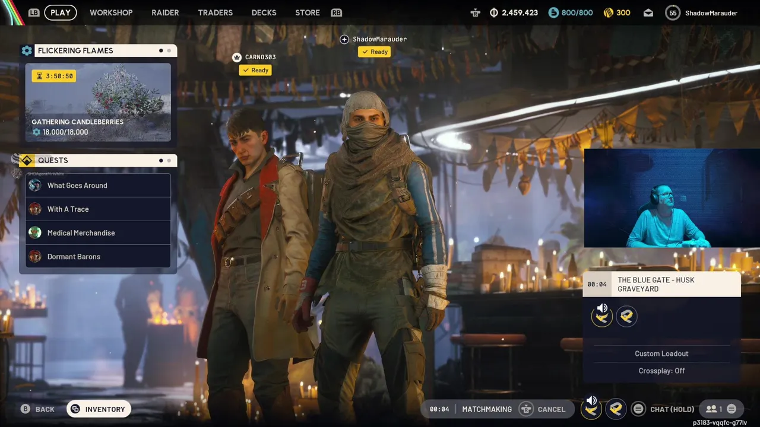Select the first page dot of QUESTS
This screenshot has width=760, height=427.
point(161,160)
